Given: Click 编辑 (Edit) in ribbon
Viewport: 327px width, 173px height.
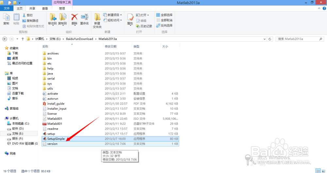Looking at the screenshot, I should [141, 21].
